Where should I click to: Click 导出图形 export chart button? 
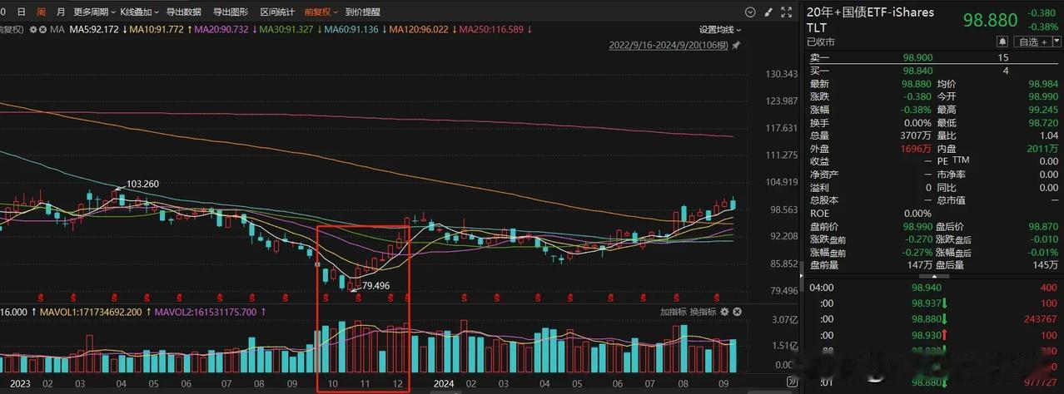click(231, 12)
